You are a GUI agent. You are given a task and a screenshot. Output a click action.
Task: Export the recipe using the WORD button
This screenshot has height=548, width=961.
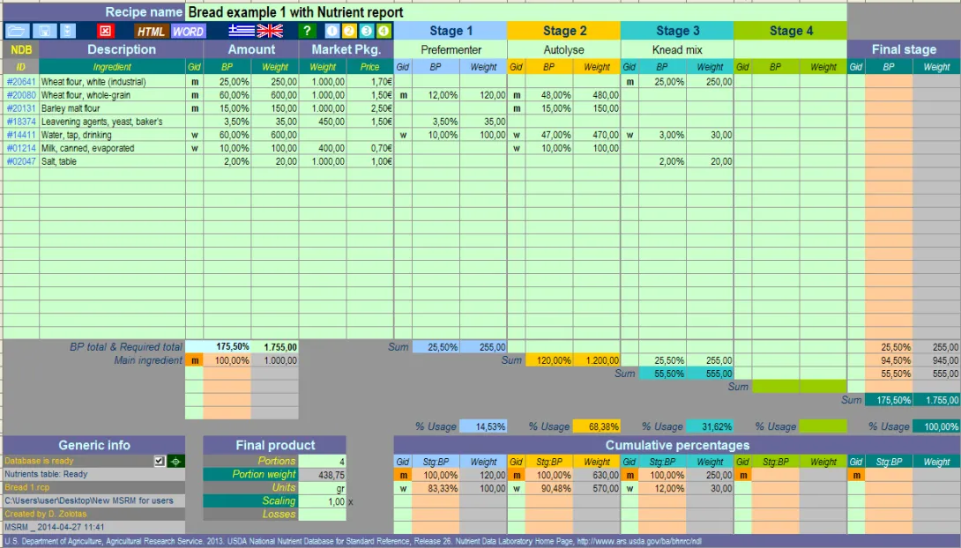point(188,31)
